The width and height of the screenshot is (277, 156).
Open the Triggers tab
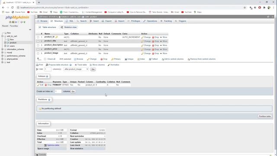[x=180, y=21]
